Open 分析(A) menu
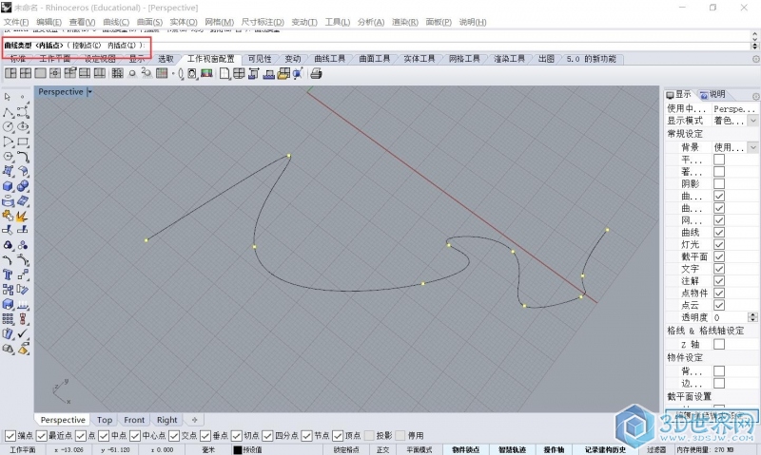 371,22
